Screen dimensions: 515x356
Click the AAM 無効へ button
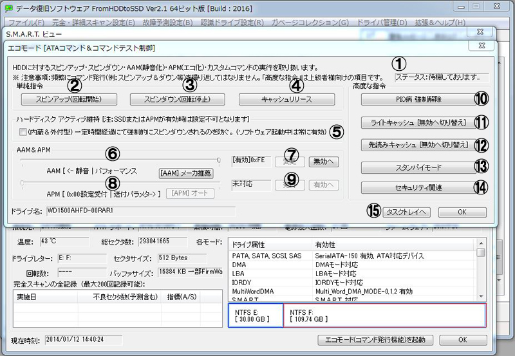tap(324, 162)
